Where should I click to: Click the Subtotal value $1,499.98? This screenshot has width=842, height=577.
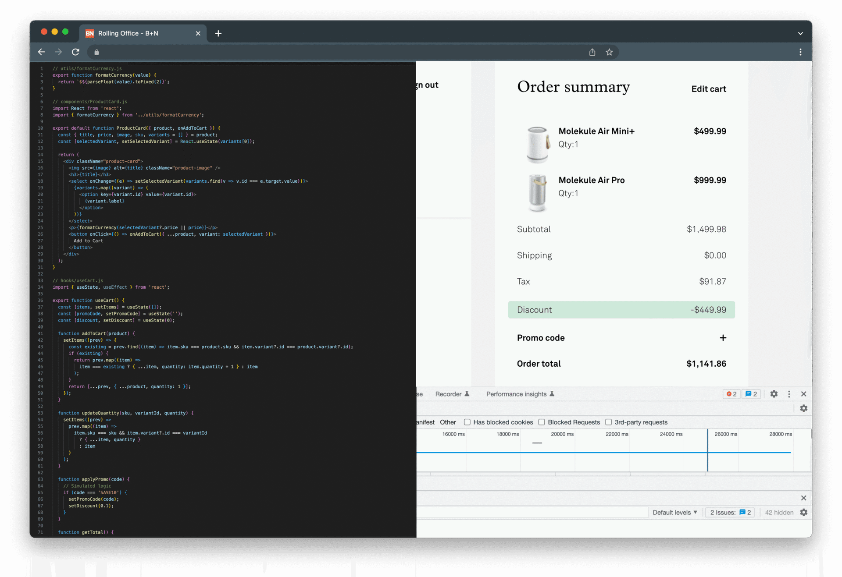[x=706, y=229]
